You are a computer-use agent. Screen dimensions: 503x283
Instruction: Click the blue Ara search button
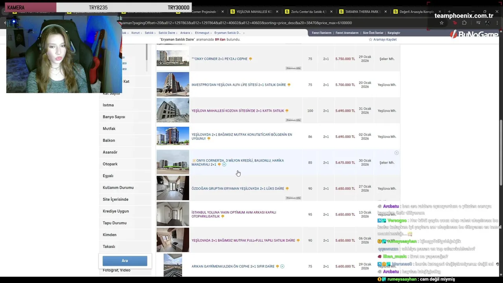[x=125, y=261]
